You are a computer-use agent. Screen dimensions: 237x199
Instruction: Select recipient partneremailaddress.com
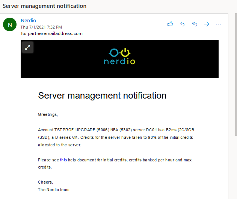coord(55,33)
